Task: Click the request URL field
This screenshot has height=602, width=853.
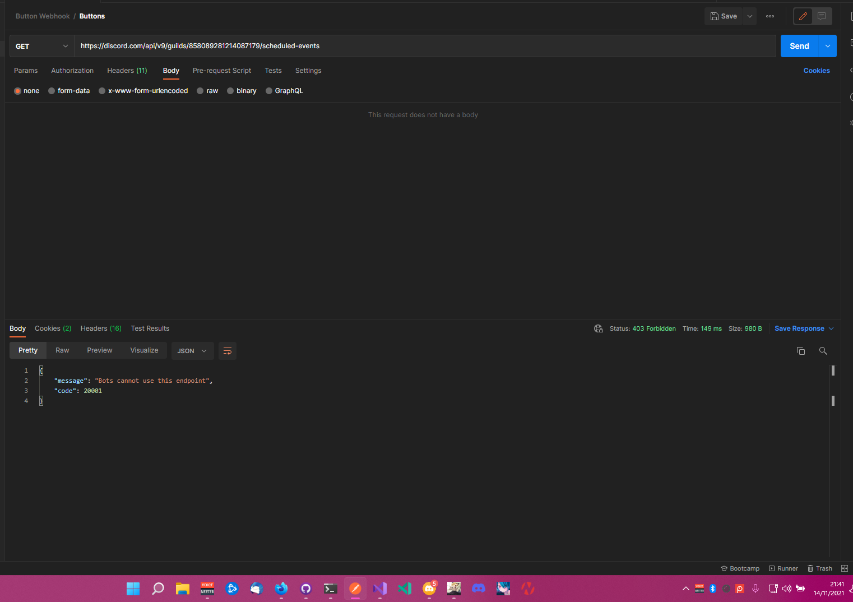Action: (425, 46)
